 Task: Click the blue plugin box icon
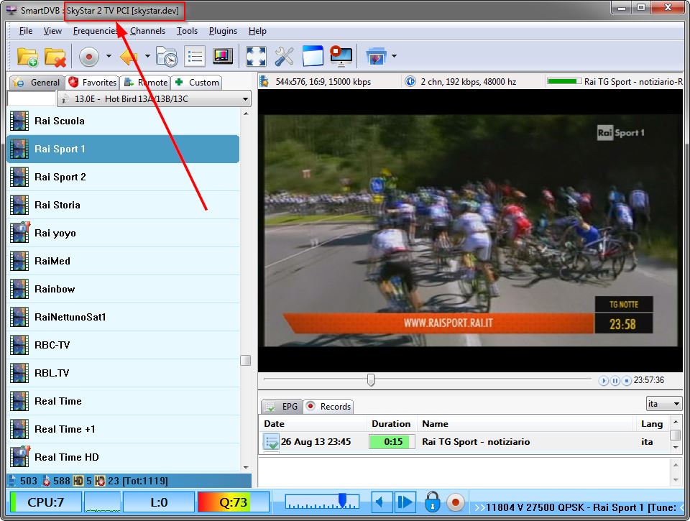tap(375, 57)
